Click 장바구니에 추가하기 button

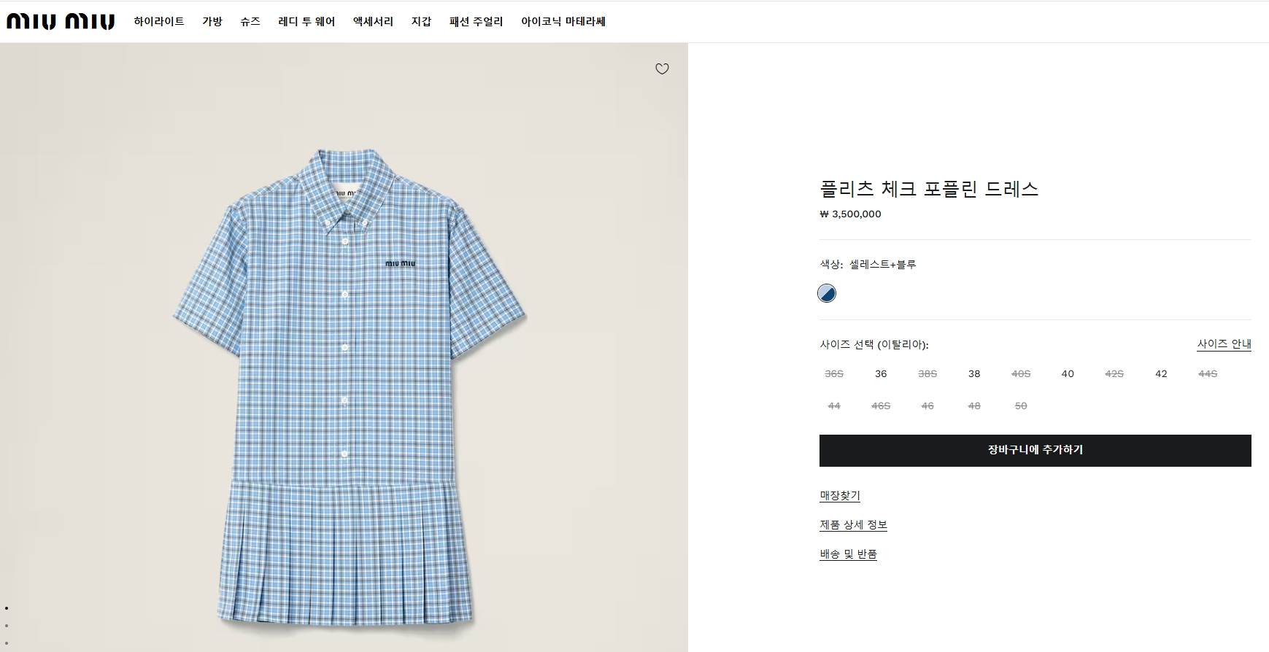1035,450
